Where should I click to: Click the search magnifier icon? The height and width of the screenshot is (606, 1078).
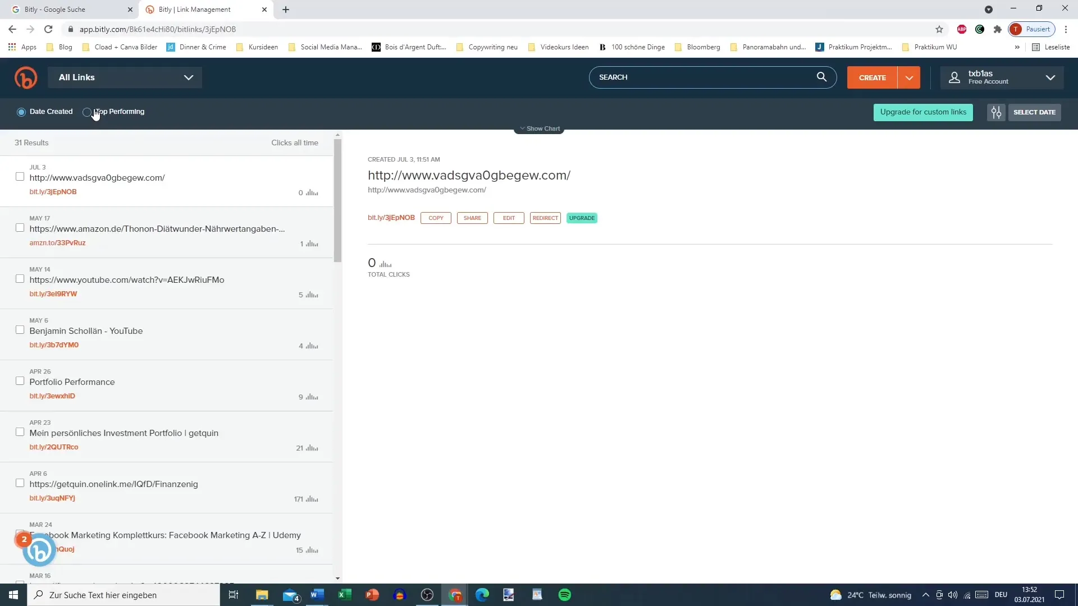coord(824,77)
